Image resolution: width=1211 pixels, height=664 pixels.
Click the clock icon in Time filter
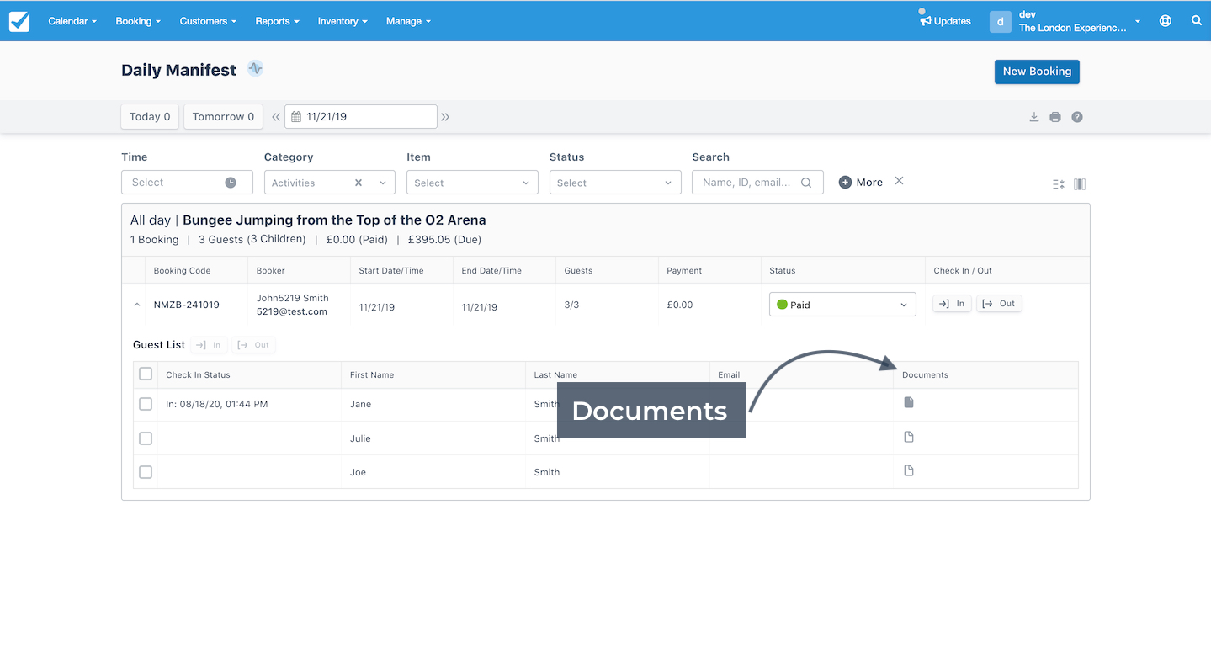231,183
